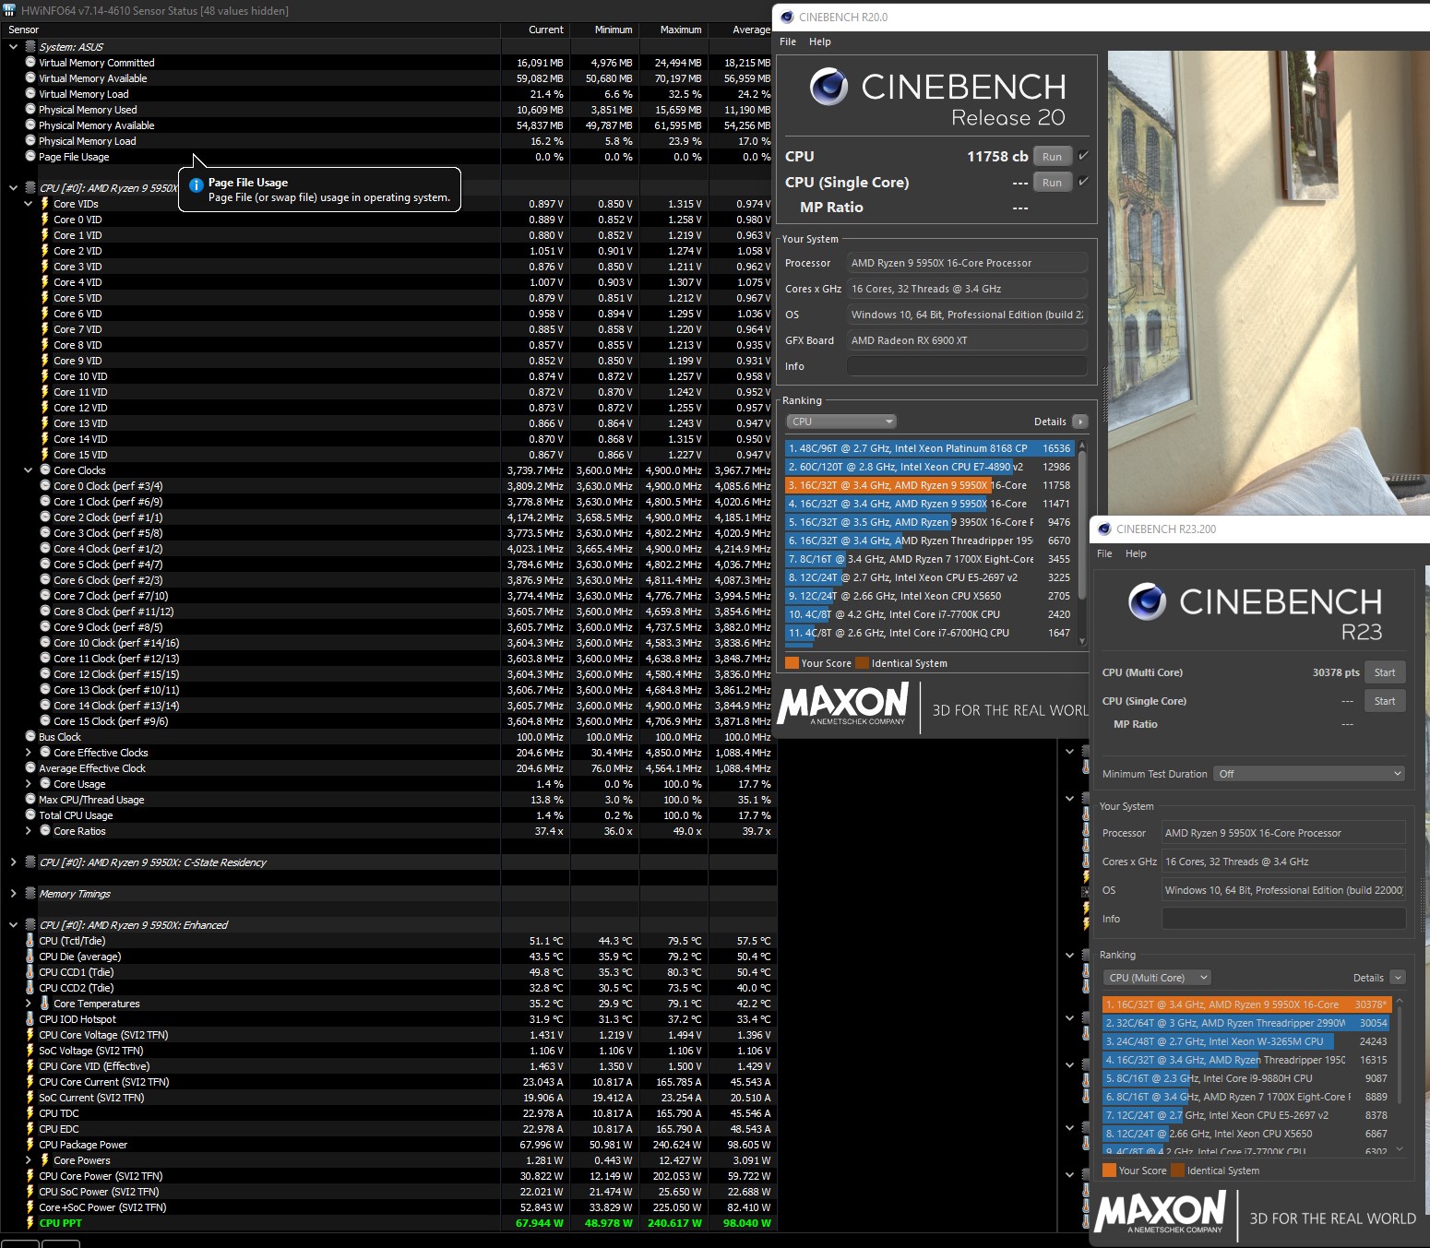Viewport: 1430px width, 1248px height.
Task: Click the clock icon for Core 5 Clock (perf #4/7)
Action: click(45, 565)
